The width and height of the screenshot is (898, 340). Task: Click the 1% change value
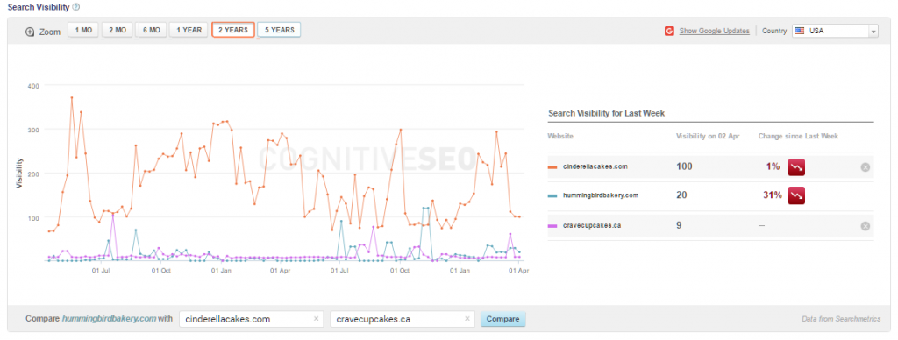tap(773, 166)
